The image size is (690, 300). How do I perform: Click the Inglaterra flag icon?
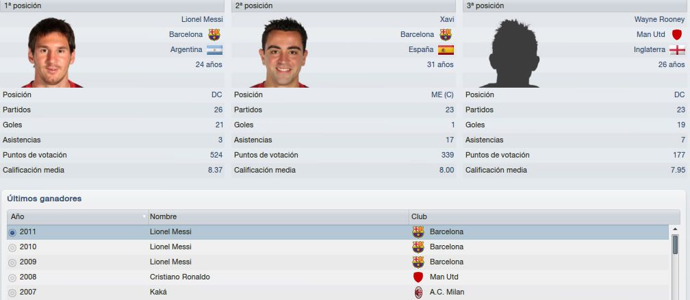[x=677, y=50]
